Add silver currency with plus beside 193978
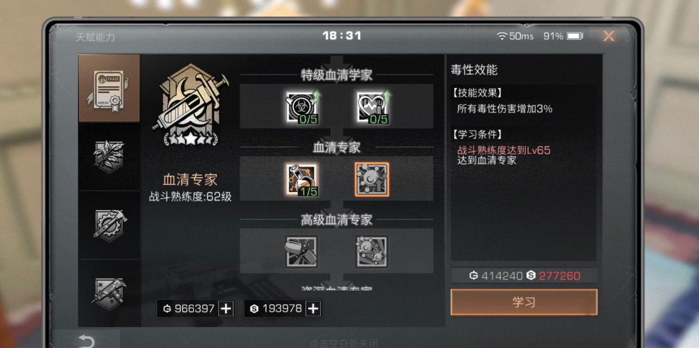This screenshot has height=348, width=699. tap(314, 308)
